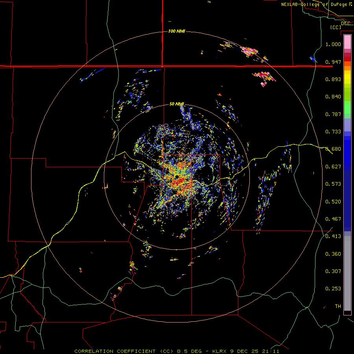Select the 0.307 legend value

(333, 271)
